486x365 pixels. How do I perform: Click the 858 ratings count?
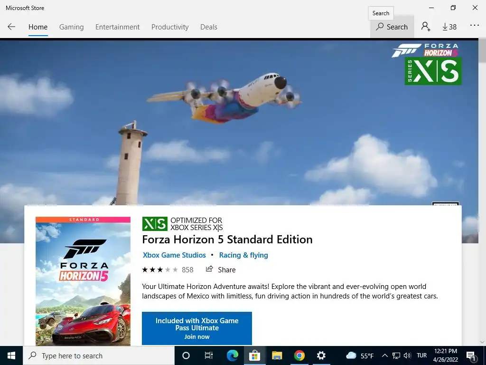pyautogui.click(x=187, y=270)
